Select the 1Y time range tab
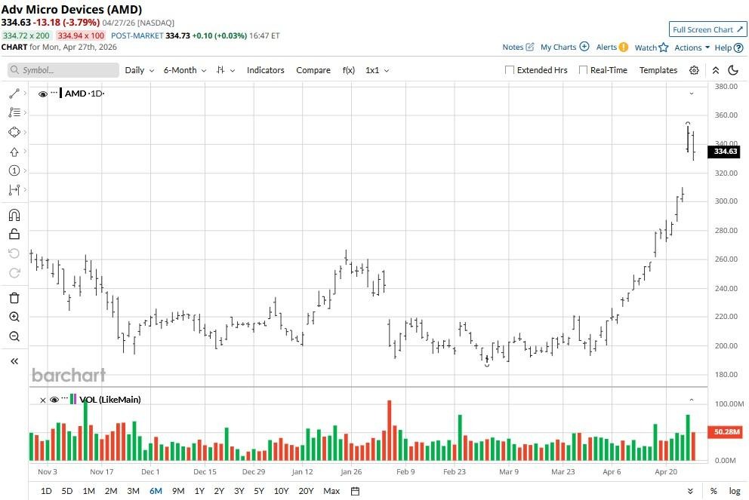749x500 pixels. 199,491
